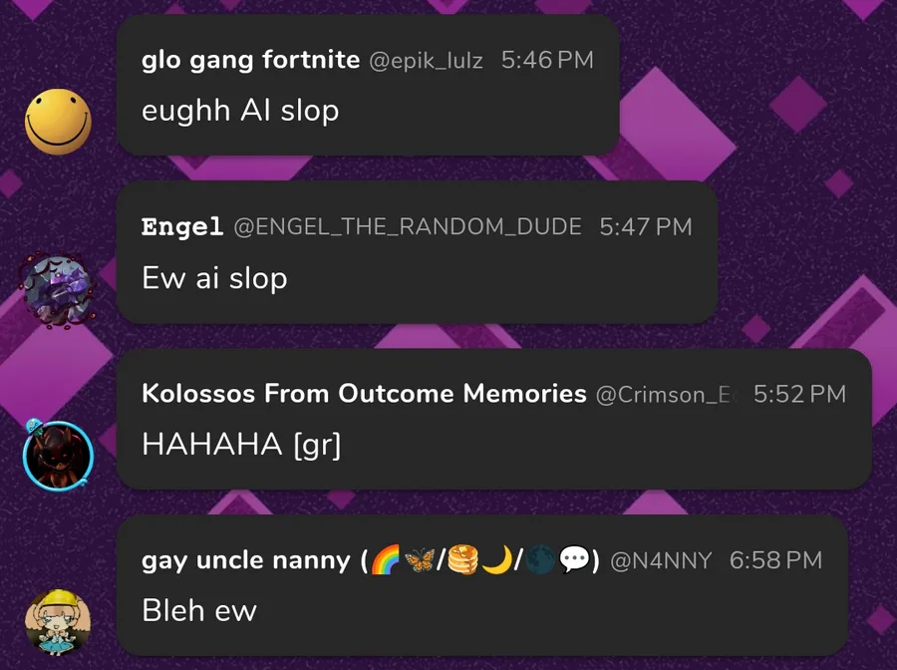Screen dimensions: 897x670
Task: Click the 5:46 PM timestamp
Action: point(547,60)
